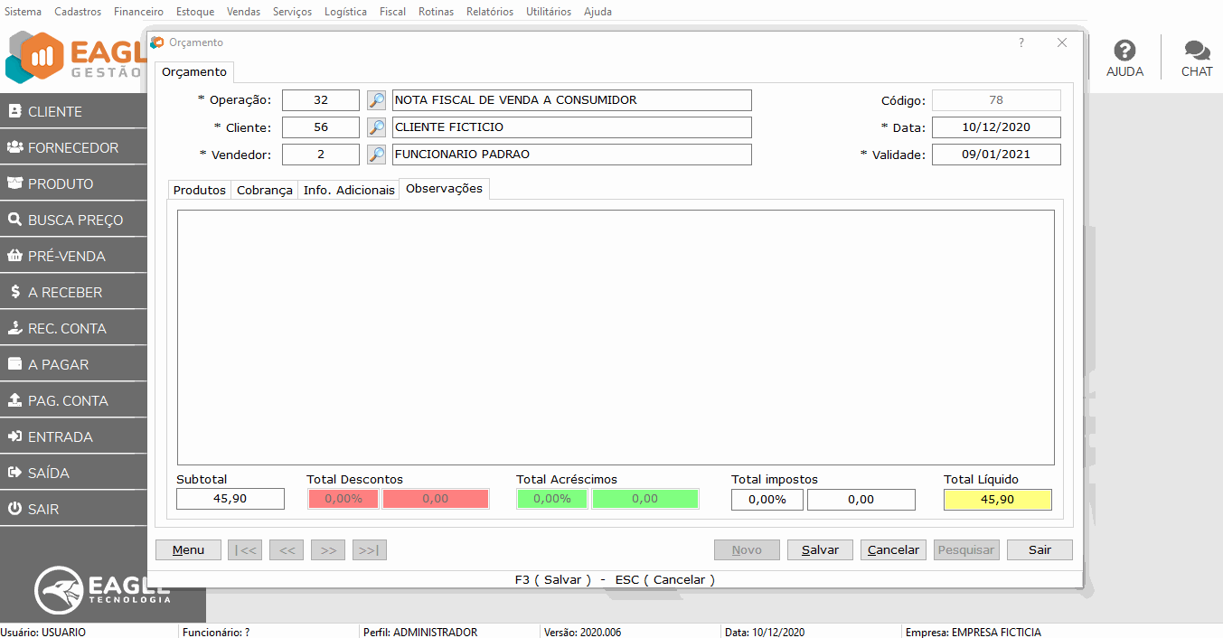
Task: Open the AJUDA help icon
Action: click(1124, 59)
